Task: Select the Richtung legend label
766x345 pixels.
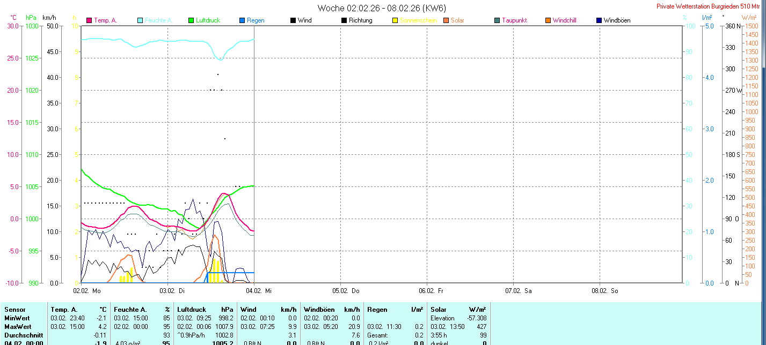Action: pyautogui.click(x=360, y=20)
